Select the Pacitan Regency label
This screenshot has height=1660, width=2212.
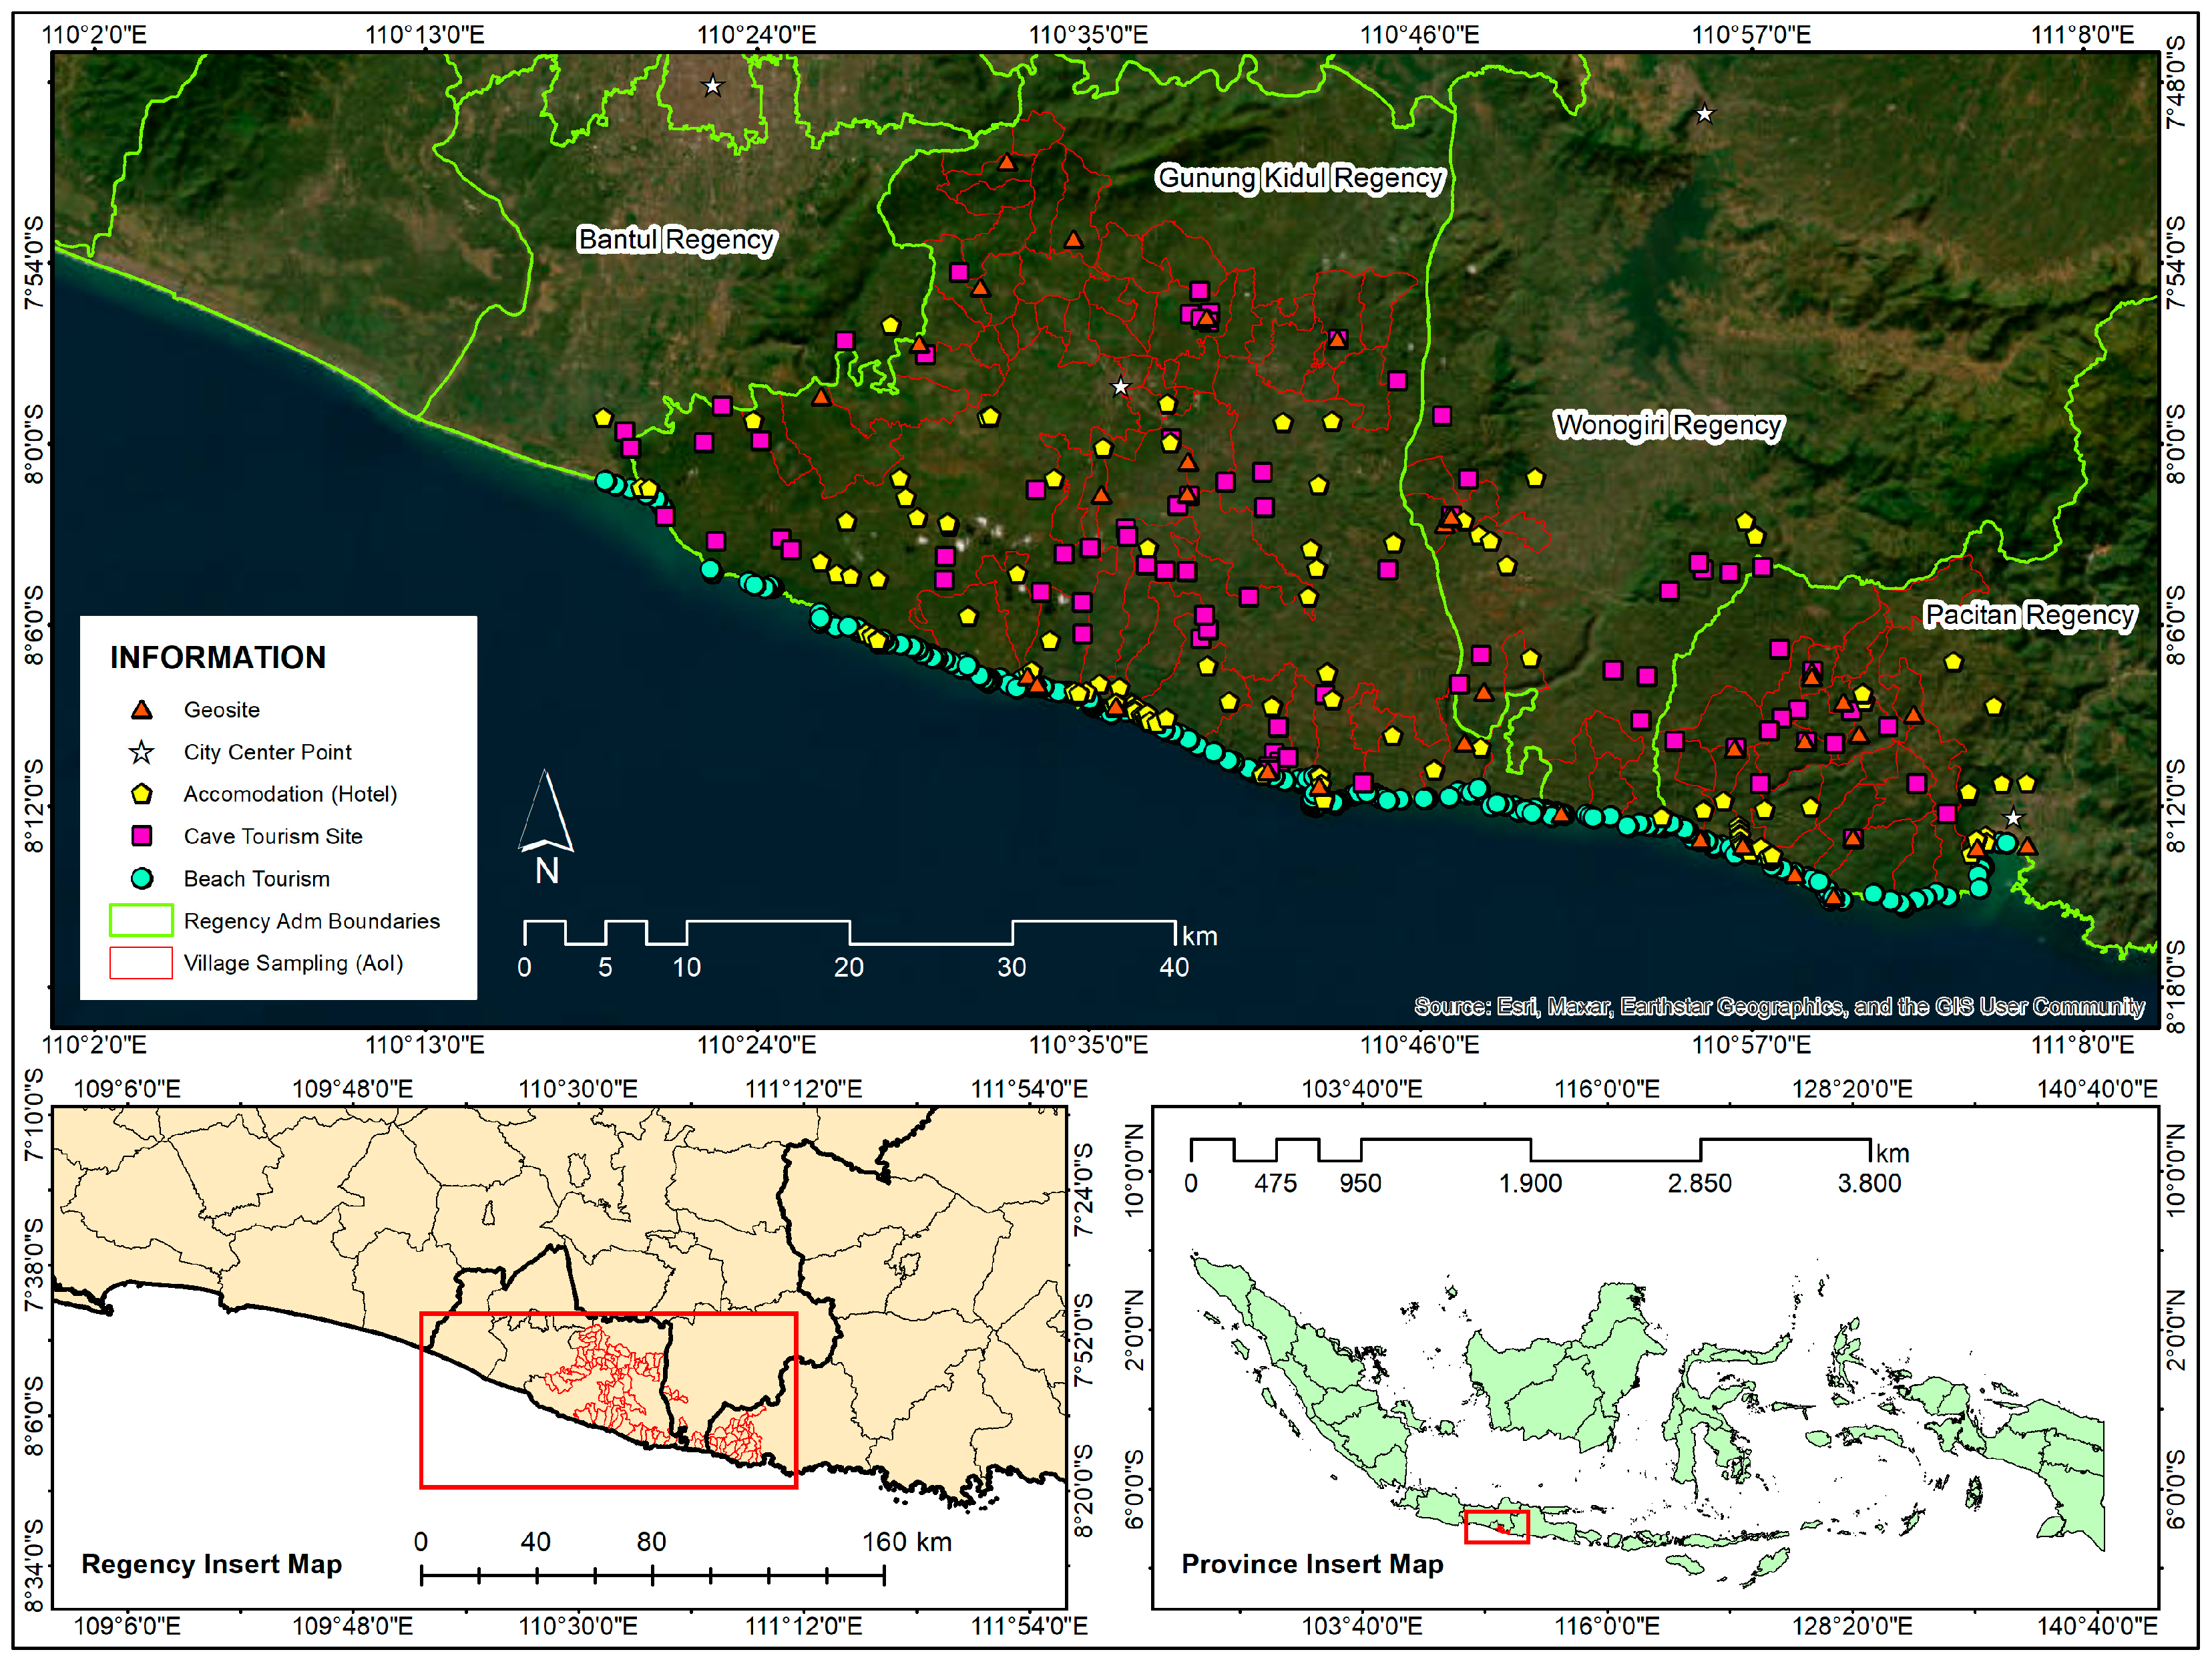coord(2030,615)
